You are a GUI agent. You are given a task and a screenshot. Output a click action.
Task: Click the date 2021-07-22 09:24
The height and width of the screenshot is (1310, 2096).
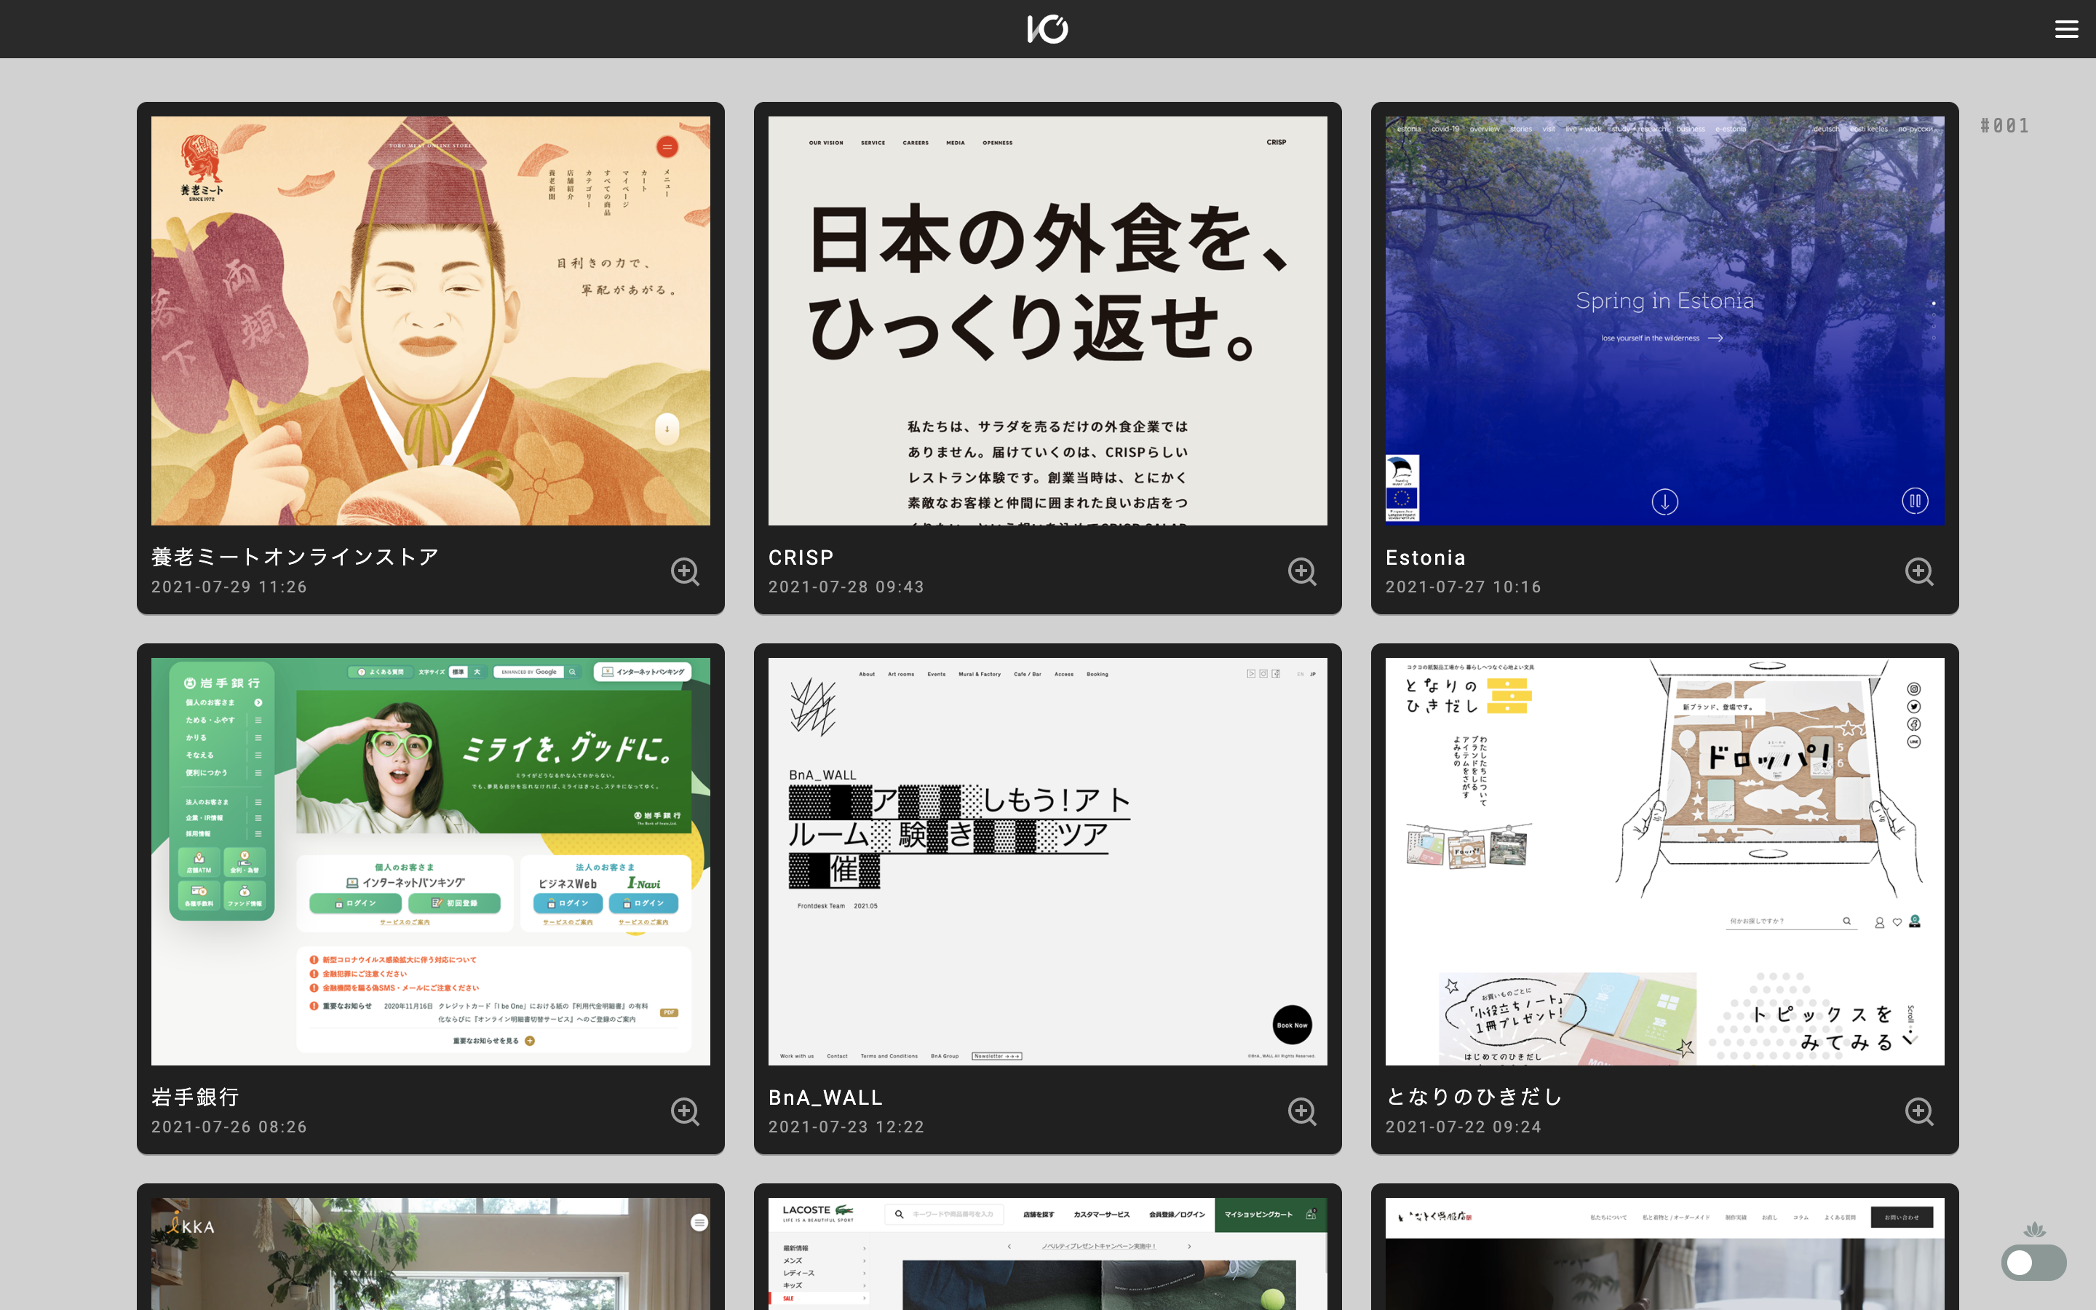coord(1464,1127)
